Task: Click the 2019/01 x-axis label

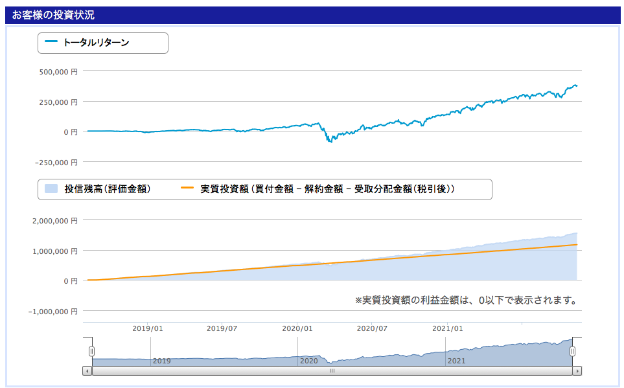Action: point(148,328)
